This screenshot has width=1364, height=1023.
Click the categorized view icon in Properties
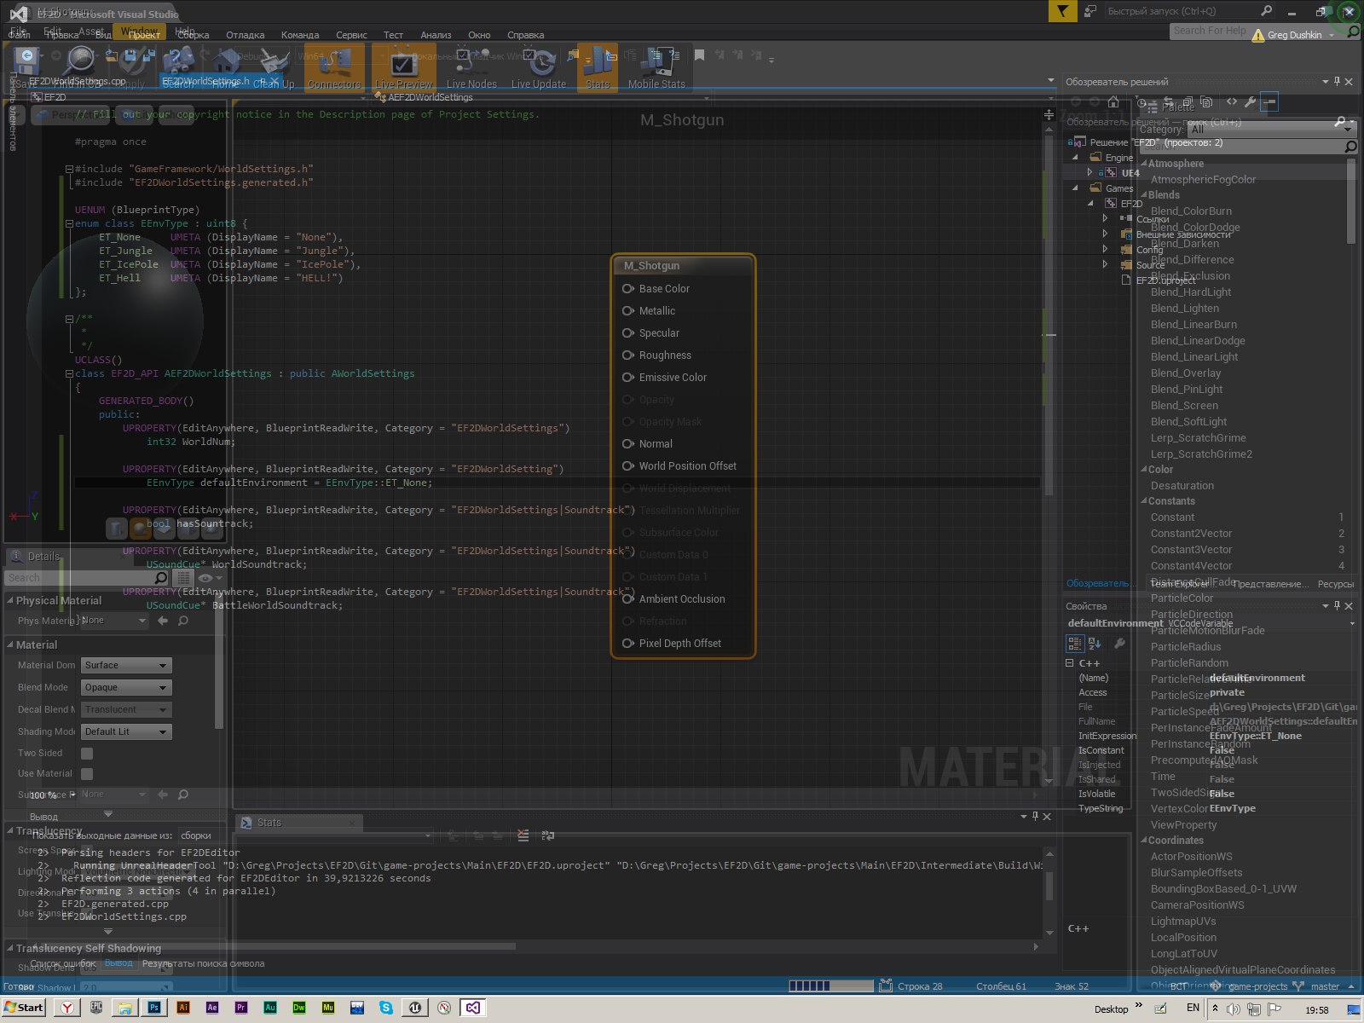point(1075,644)
